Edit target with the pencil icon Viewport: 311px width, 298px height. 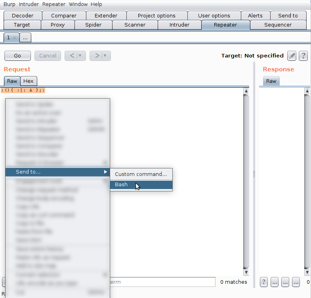coord(292,56)
